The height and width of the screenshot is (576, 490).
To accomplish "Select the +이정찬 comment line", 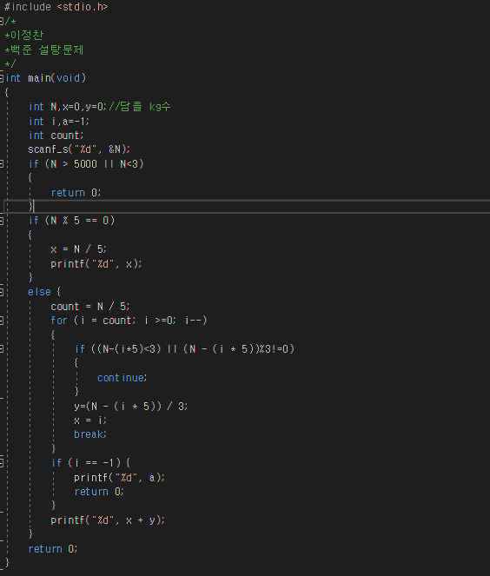I will (x=24, y=36).
